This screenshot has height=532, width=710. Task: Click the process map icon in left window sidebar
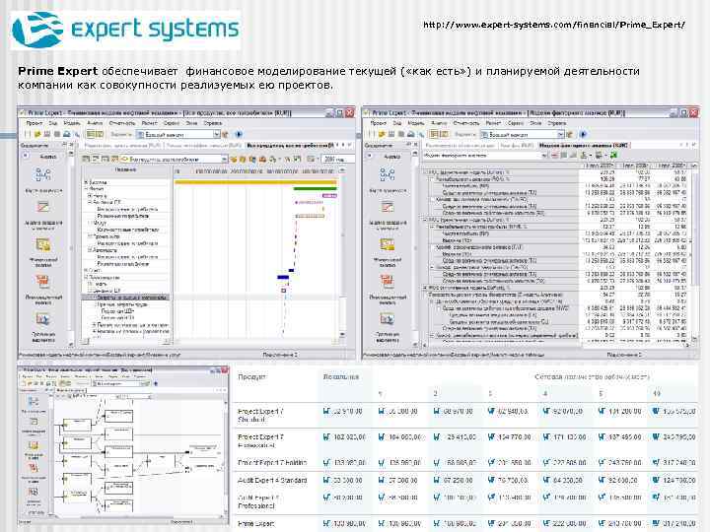click(x=43, y=174)
